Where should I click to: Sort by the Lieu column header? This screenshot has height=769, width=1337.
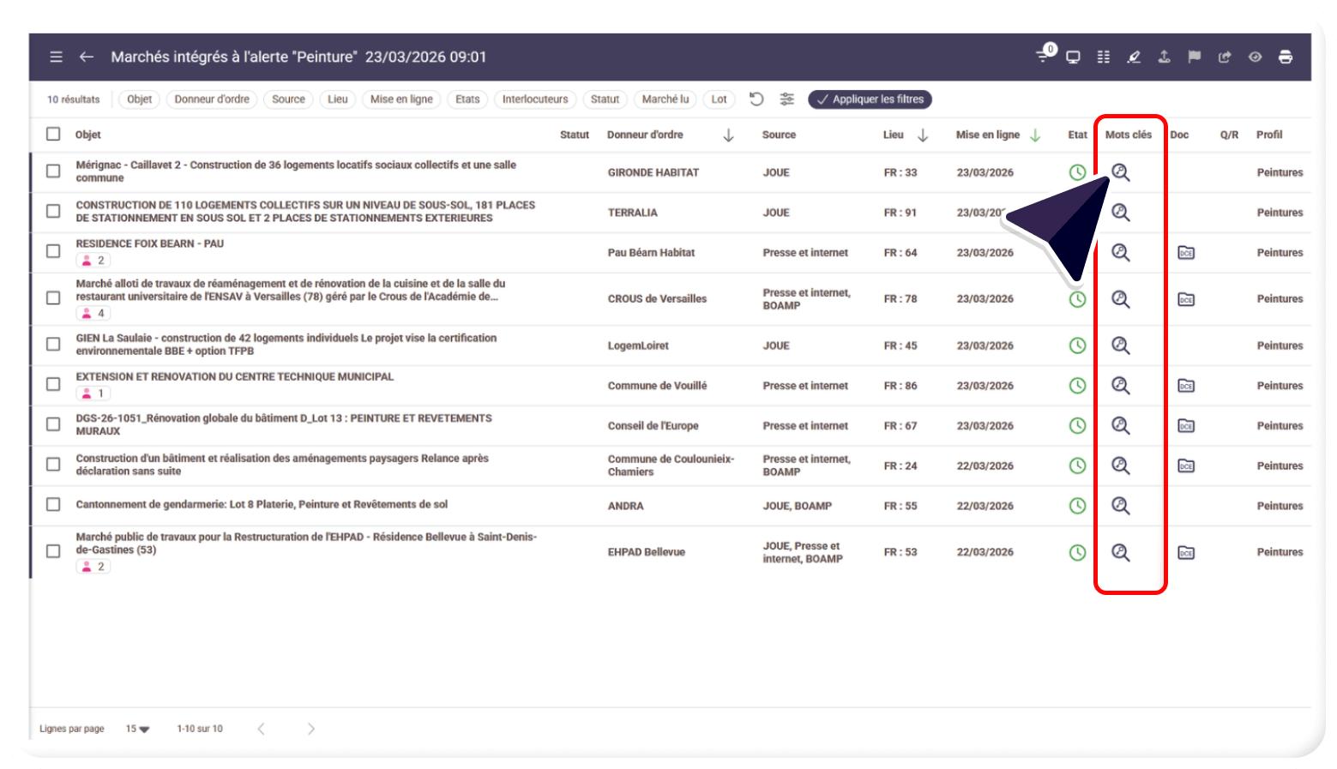[894, 135]
